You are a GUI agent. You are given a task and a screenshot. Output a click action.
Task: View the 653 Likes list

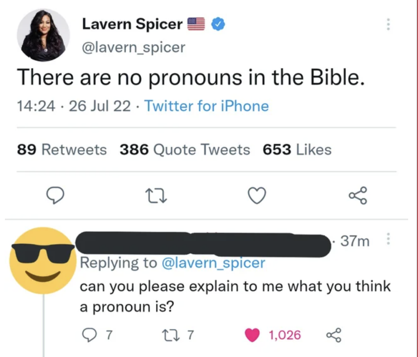tap(297, 150)
